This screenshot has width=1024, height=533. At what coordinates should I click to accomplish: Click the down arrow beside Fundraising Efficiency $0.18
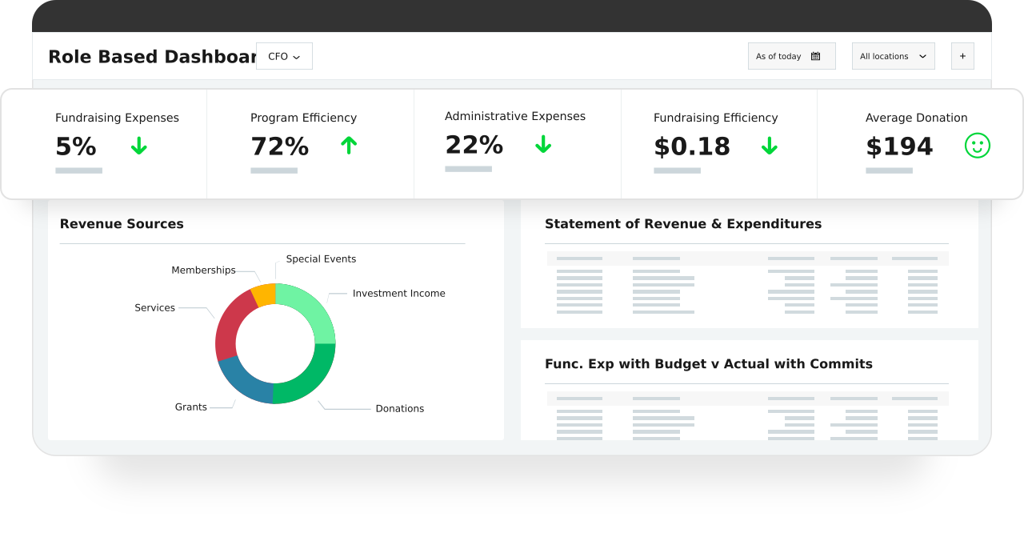tap(770, 146)
